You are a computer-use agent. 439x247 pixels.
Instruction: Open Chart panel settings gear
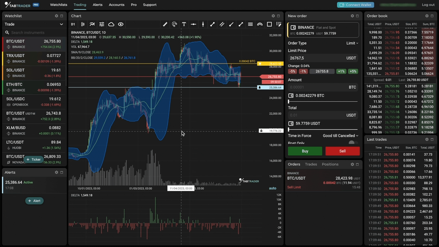coord(273,16)
